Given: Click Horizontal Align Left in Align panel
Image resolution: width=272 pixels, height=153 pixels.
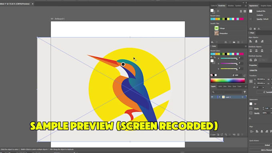Looking at the screenshot, I should (x=250, y=41).
